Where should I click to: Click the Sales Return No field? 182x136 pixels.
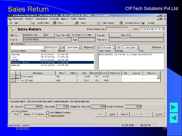(117, 29)
